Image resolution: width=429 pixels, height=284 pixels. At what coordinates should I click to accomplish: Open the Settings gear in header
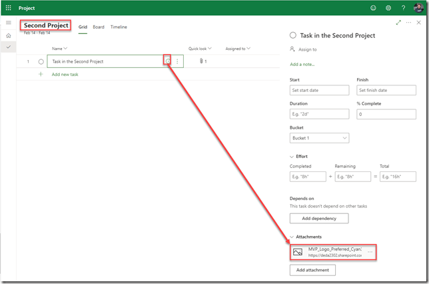pos(388,8)
